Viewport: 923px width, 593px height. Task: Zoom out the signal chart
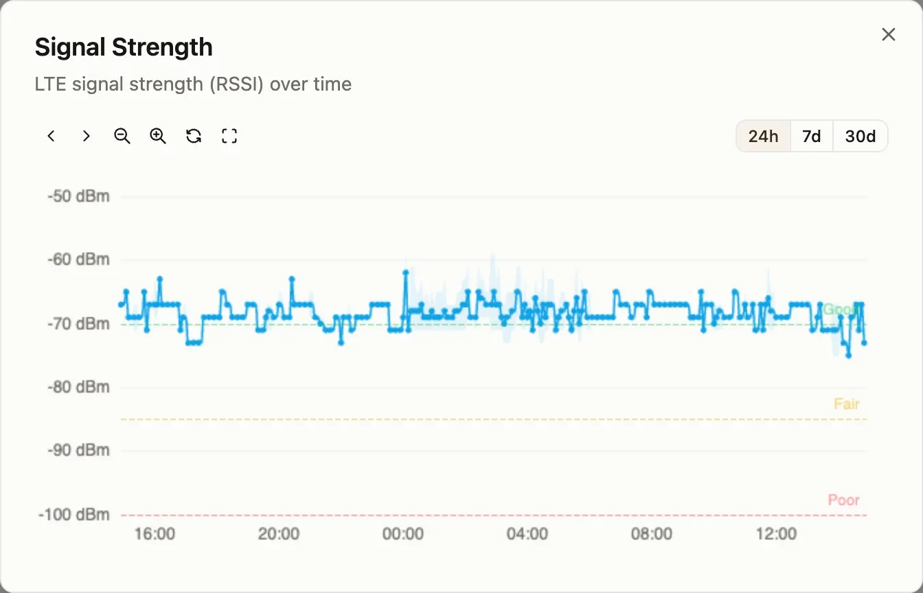122,136
